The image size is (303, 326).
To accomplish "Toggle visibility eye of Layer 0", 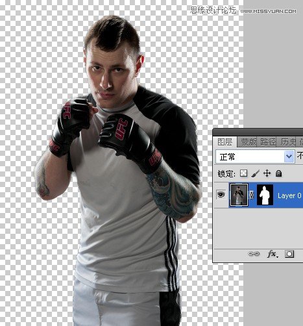I will point(221,195).
